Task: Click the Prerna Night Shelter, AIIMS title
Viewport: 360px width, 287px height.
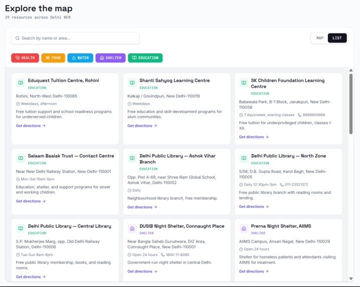Action: point(281,226)
